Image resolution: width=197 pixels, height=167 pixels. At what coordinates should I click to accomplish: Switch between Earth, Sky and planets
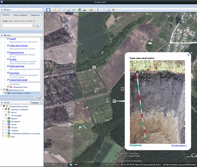coord(91,10)
